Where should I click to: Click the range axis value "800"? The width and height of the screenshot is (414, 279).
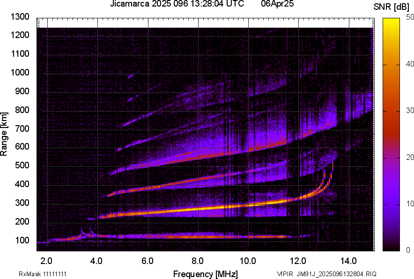pos(22,110)
